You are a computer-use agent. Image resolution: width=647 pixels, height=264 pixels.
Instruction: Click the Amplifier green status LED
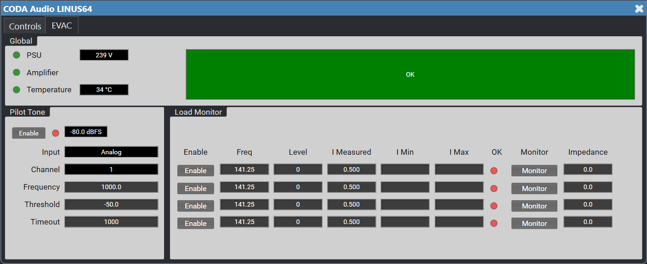tap(17, 73)
